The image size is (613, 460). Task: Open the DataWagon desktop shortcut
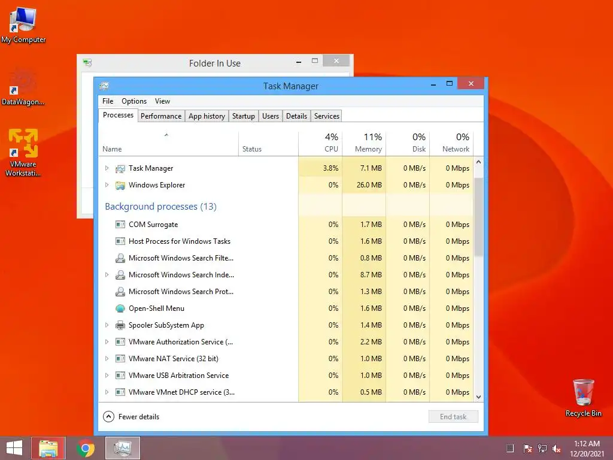pos(23,87)
